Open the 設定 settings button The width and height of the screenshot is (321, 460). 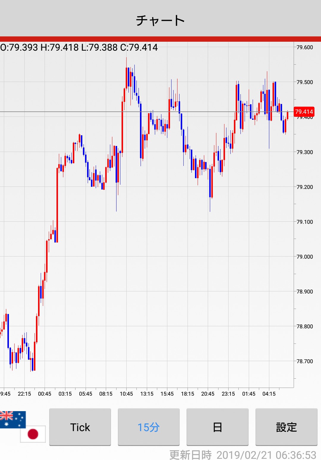pos(286,427)
